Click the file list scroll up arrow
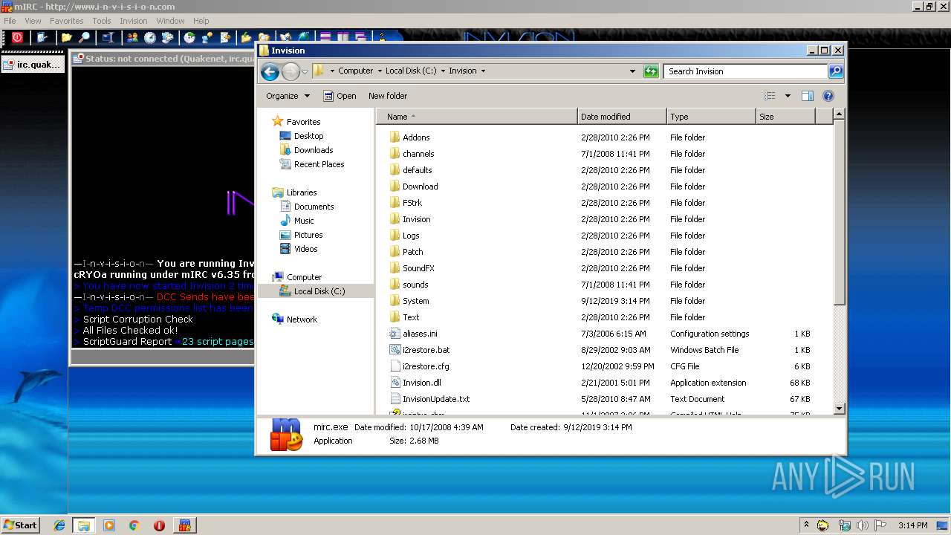 pyautogui.click(x=839, y=114)
